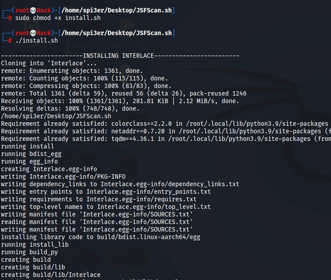Click the netaddr==0.7.20 requirement line
The width and height of the screenshot is (331, 280).
(x=165, y=131)
